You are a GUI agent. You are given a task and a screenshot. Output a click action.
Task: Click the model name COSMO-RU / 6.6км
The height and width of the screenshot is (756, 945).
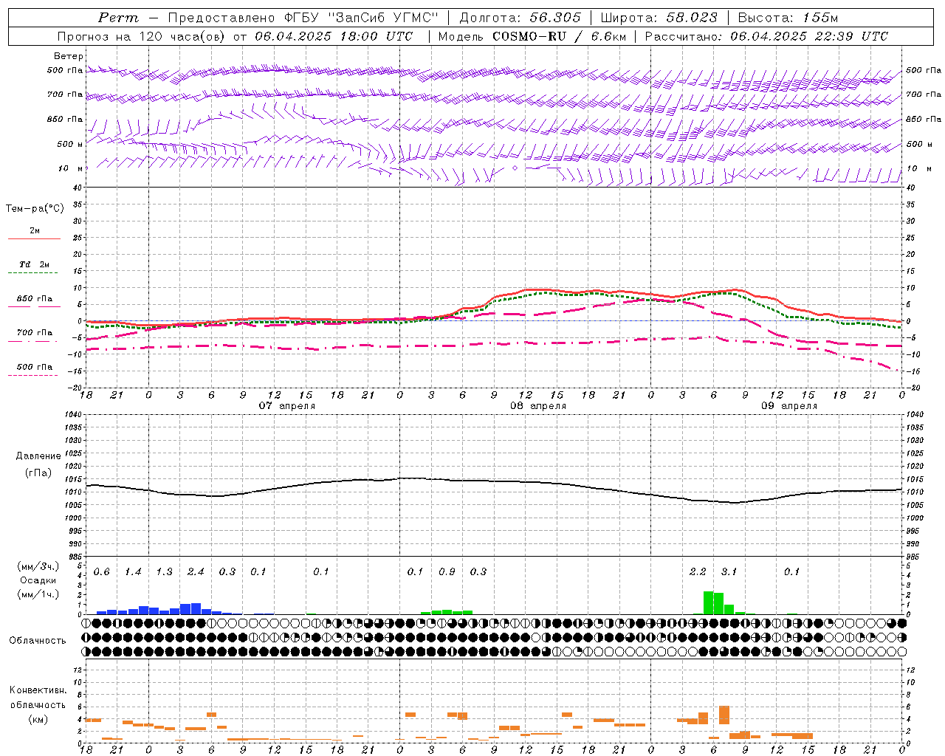coord(559,36)
